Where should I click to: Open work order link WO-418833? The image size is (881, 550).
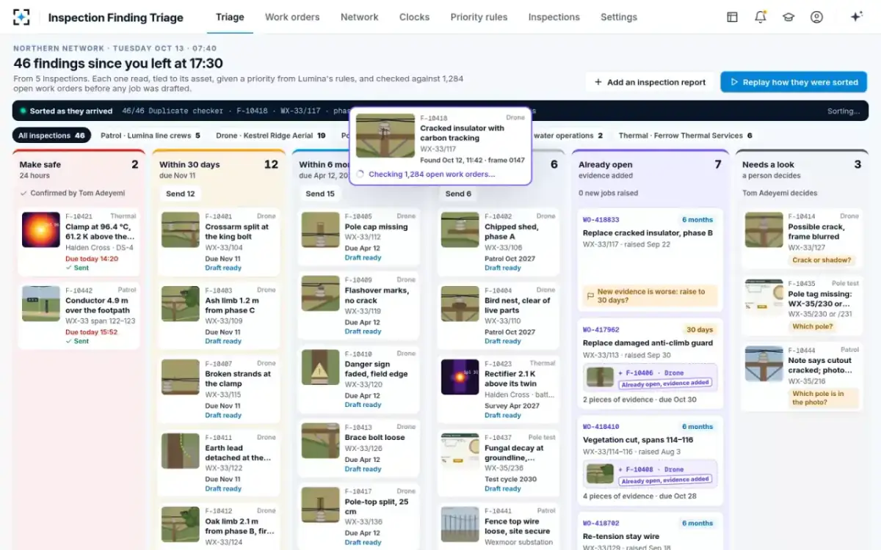pyautogui.click(x=601, y=219)
